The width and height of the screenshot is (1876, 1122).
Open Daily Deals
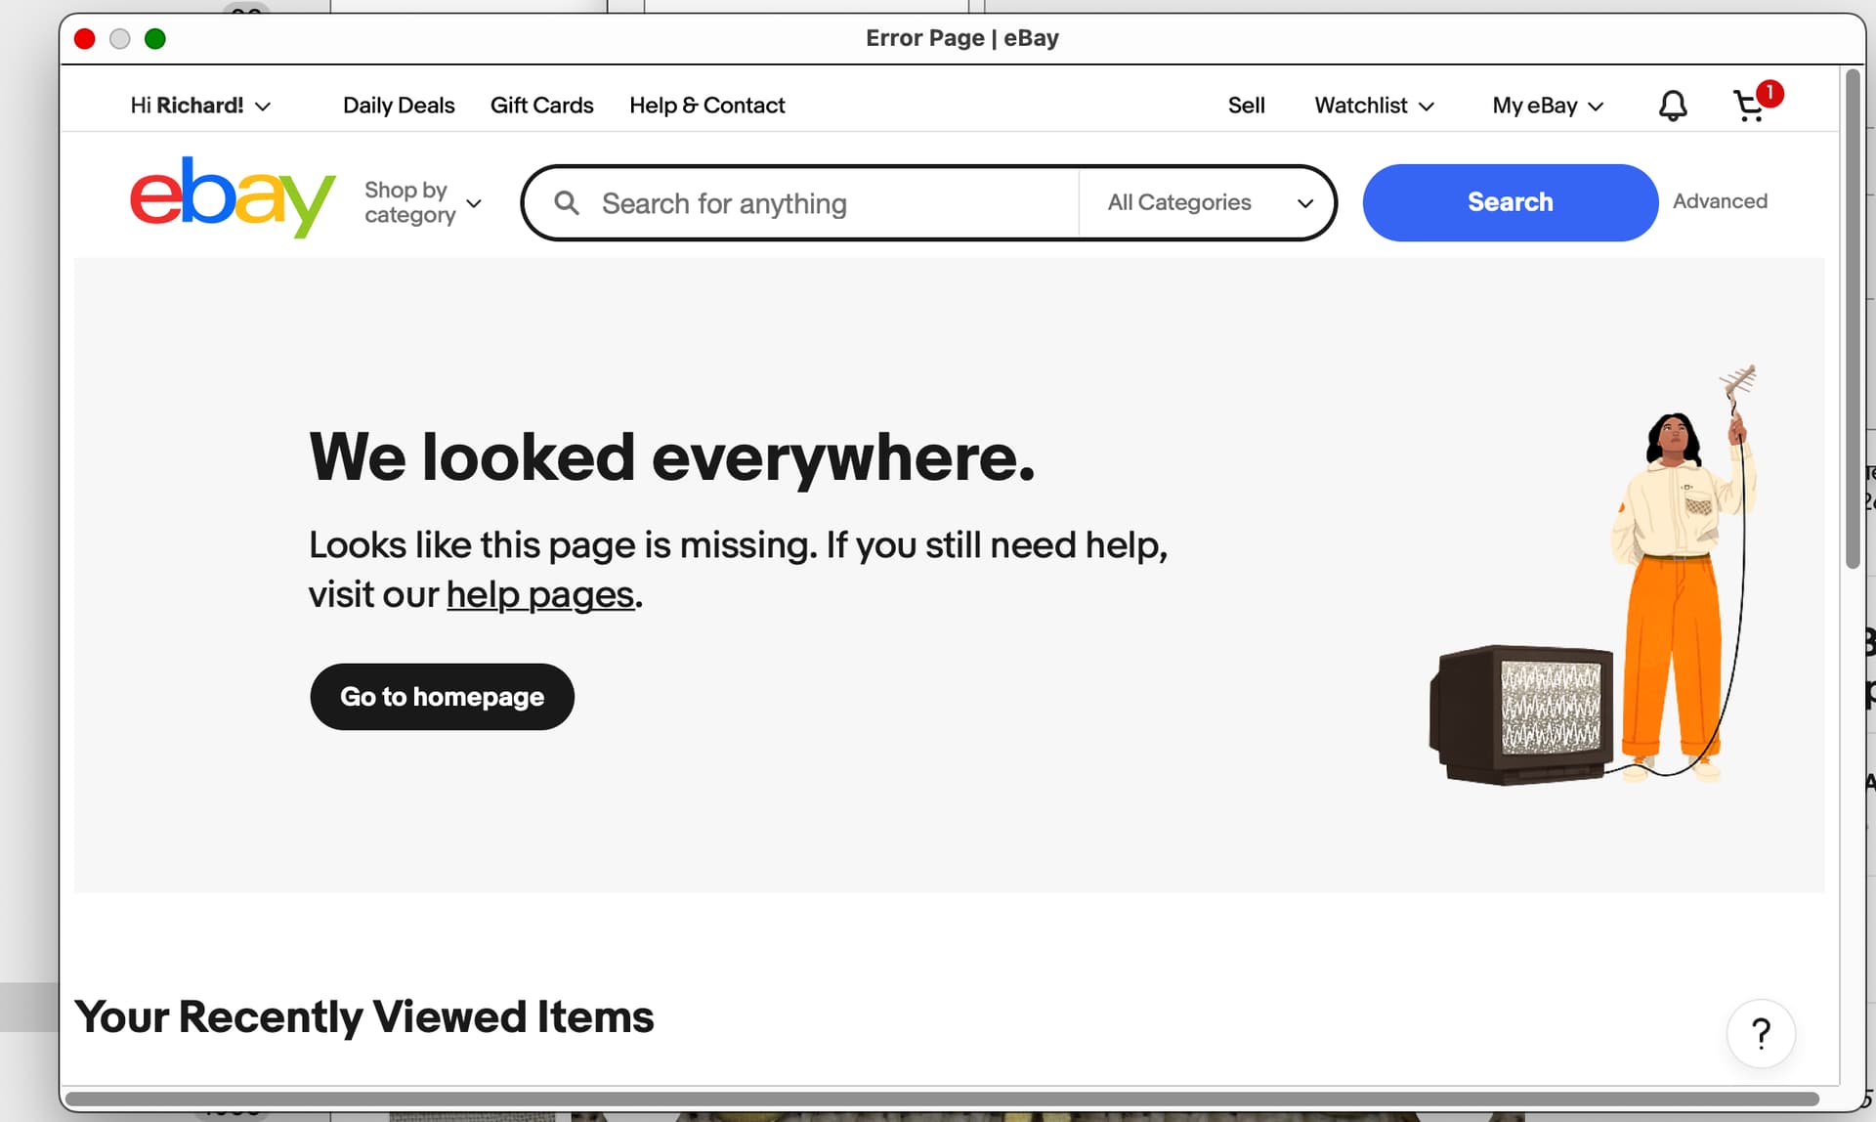399,106
